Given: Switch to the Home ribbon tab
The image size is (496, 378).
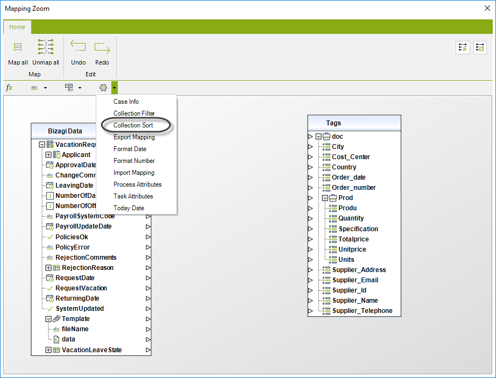Looking at the screenshot, I should click(x=17, y=27).
